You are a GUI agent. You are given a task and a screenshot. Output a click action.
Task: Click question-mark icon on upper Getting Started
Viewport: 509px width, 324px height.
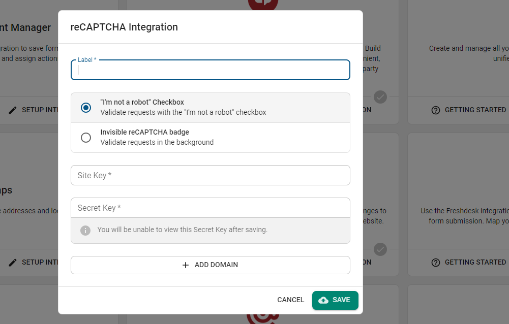coord(436,110)
